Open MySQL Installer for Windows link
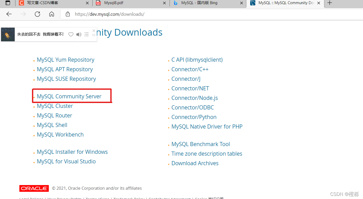The width and height of the screenshot is (363, 199). tap(72, 152)
